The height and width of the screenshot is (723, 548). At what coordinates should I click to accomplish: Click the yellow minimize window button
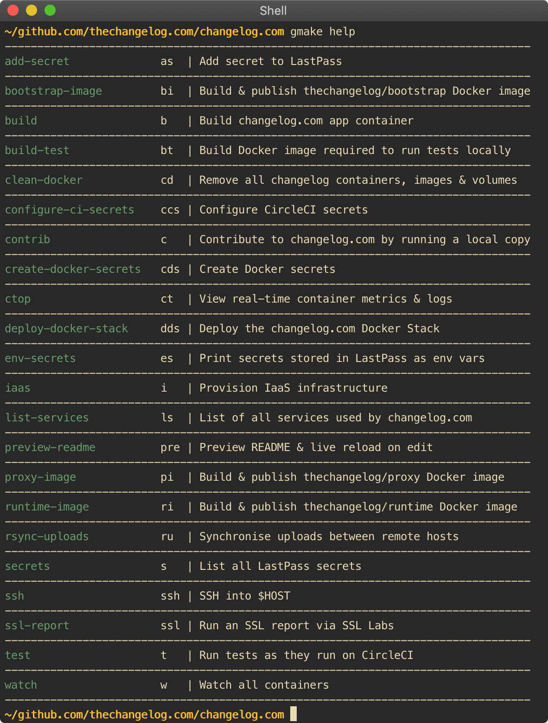point(32,10)
